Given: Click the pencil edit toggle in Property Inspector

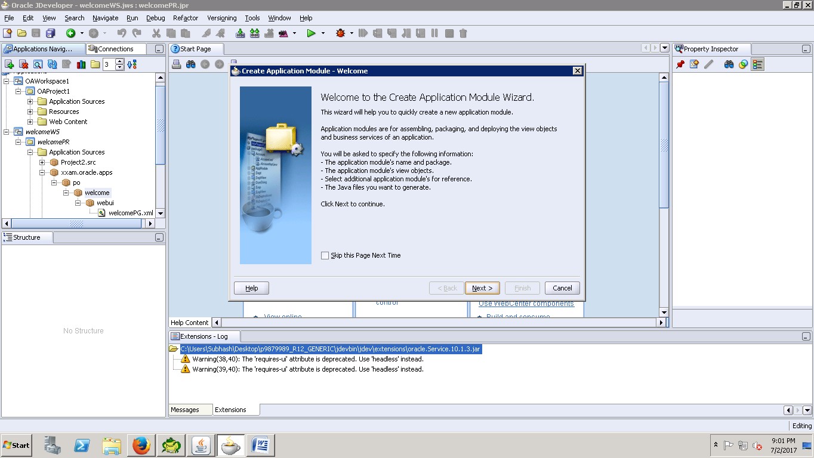Looking at the screenshot, I should tap(708, 64).
